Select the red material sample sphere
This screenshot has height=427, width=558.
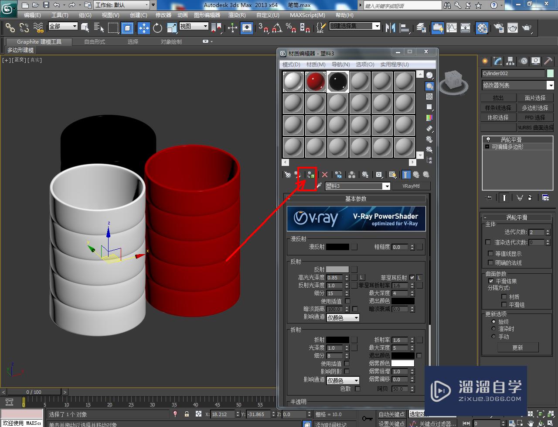(x=315, y=82)
